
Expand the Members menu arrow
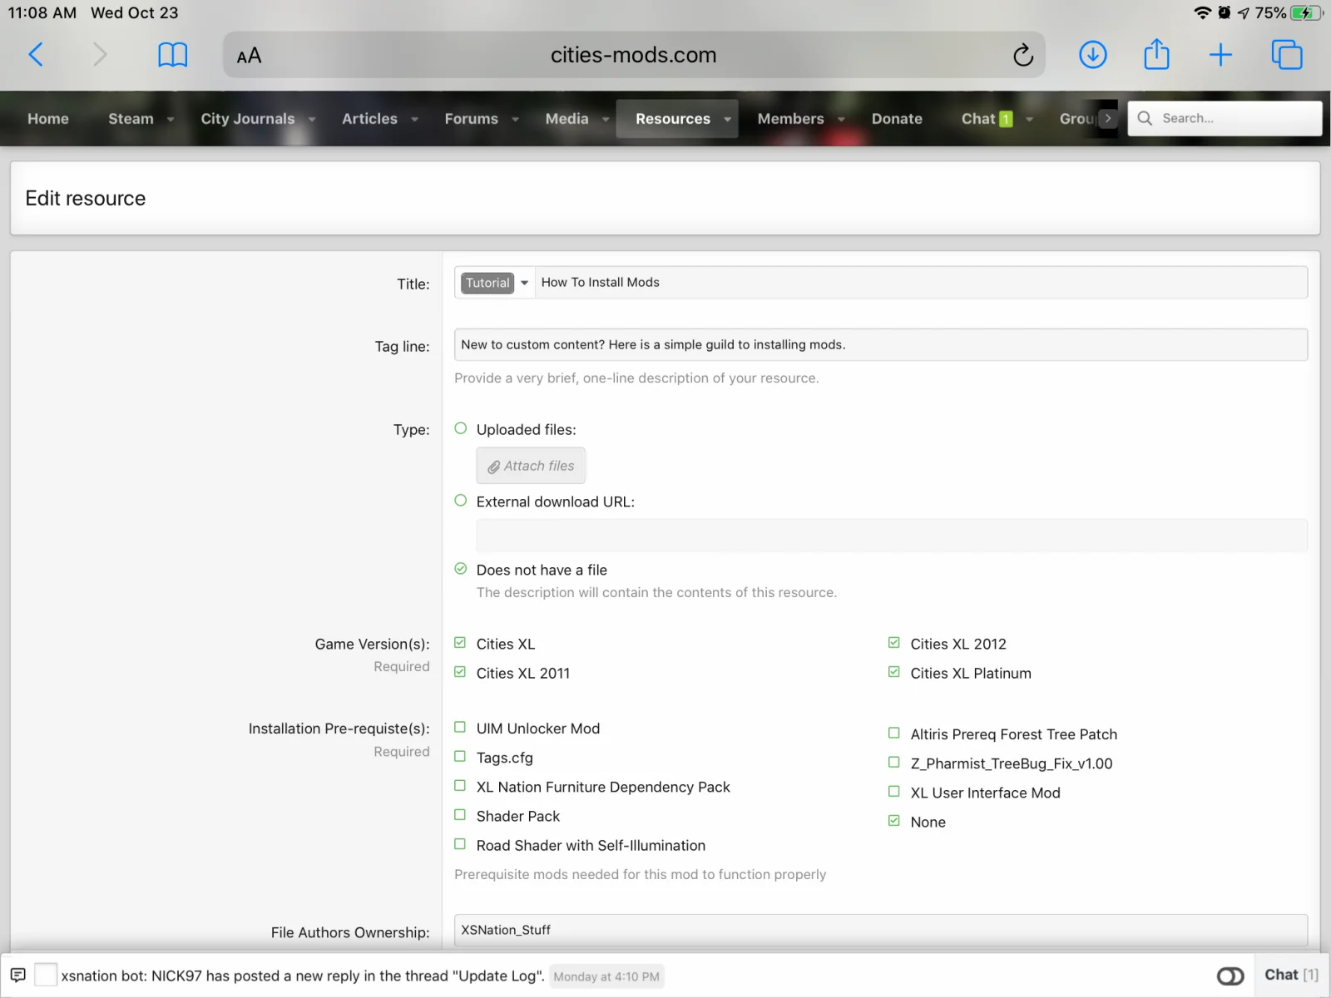(841, 119)
